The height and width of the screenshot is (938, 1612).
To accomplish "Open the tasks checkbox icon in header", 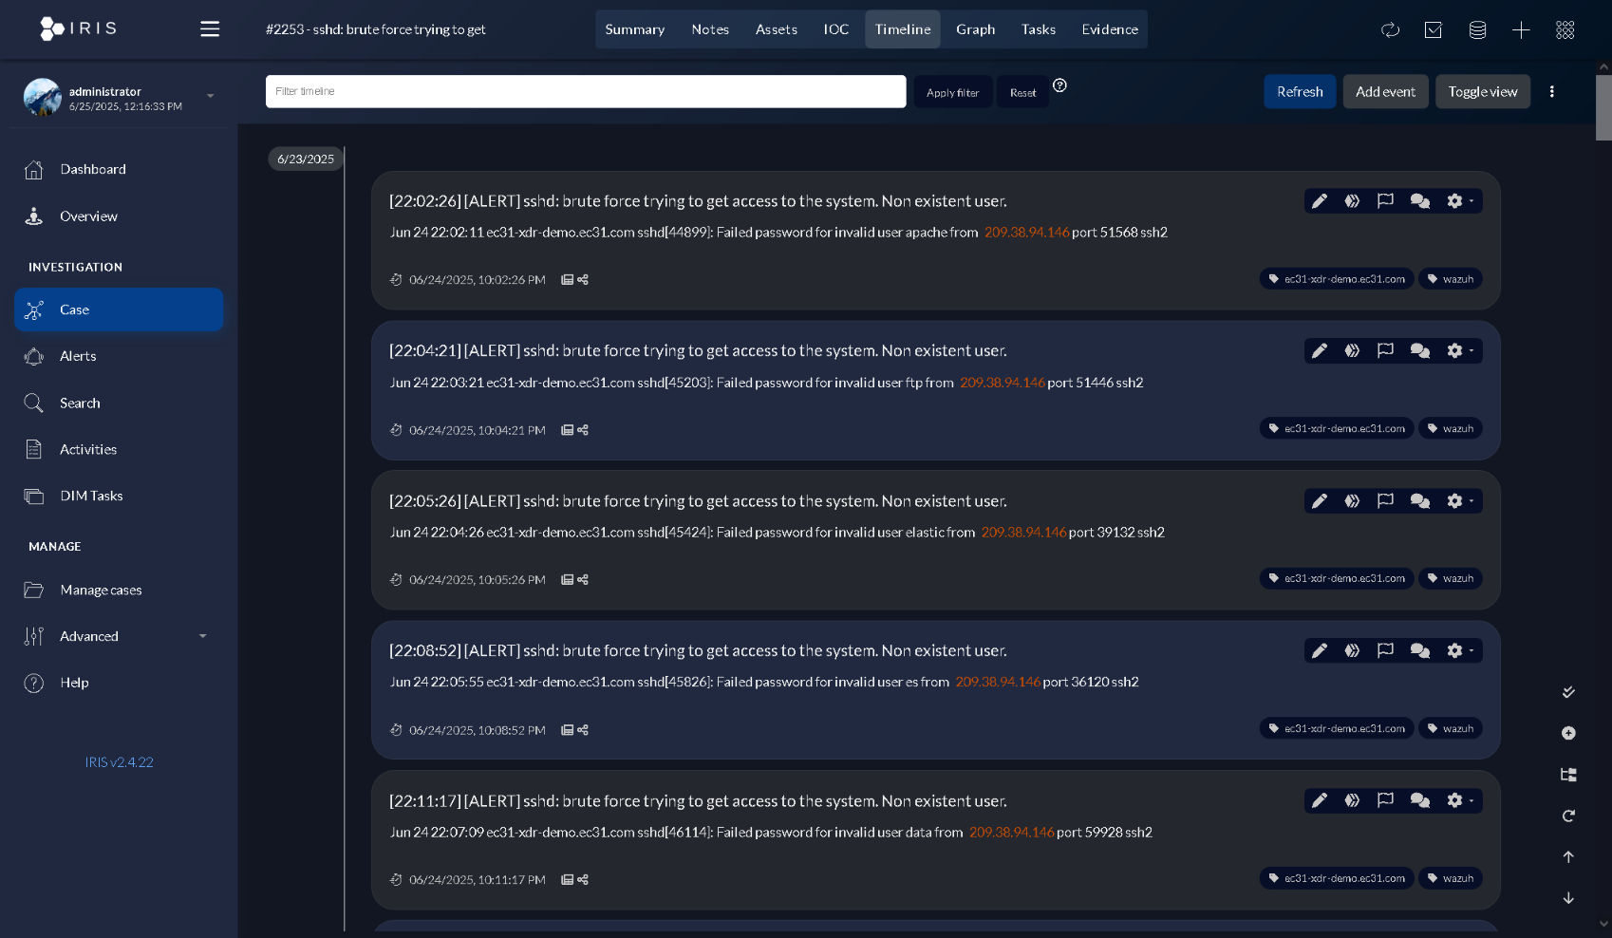I will (x=1434, y=30).
